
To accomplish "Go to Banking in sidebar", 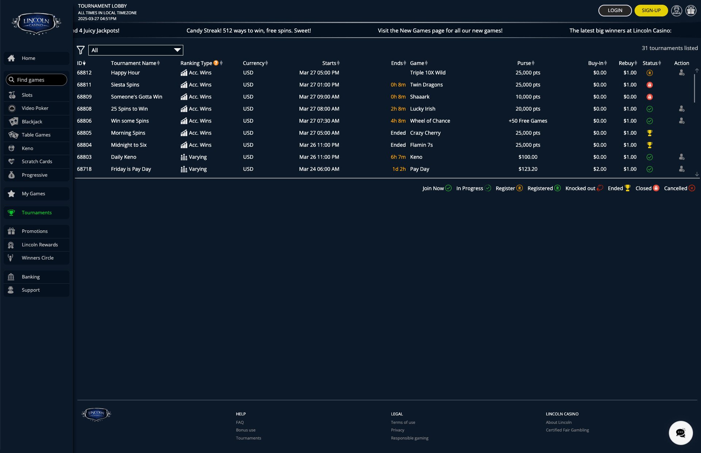I will click(31, 277).
